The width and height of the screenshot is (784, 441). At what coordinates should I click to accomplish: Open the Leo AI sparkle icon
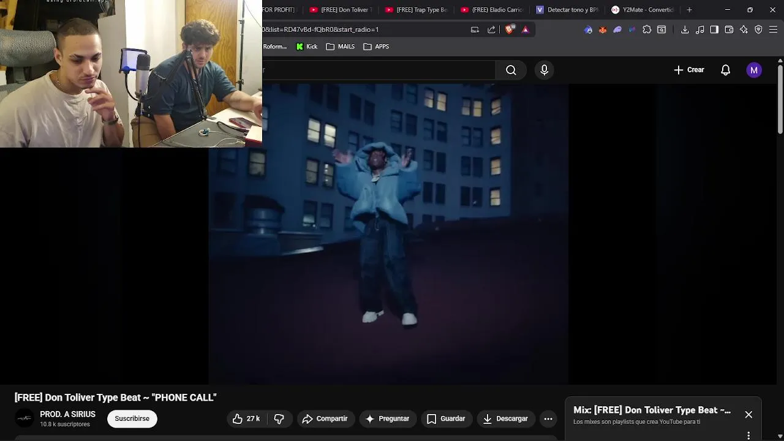click(744, 29)
